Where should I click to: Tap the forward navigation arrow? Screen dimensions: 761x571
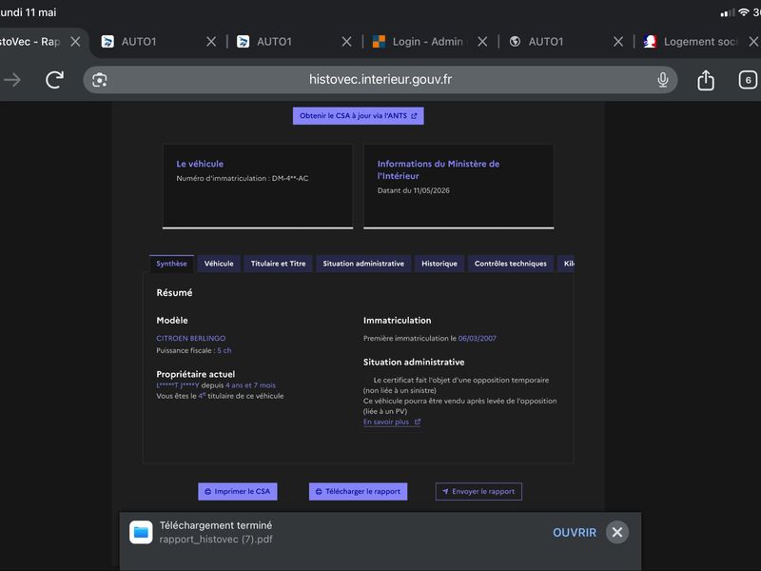pos(12,80)
